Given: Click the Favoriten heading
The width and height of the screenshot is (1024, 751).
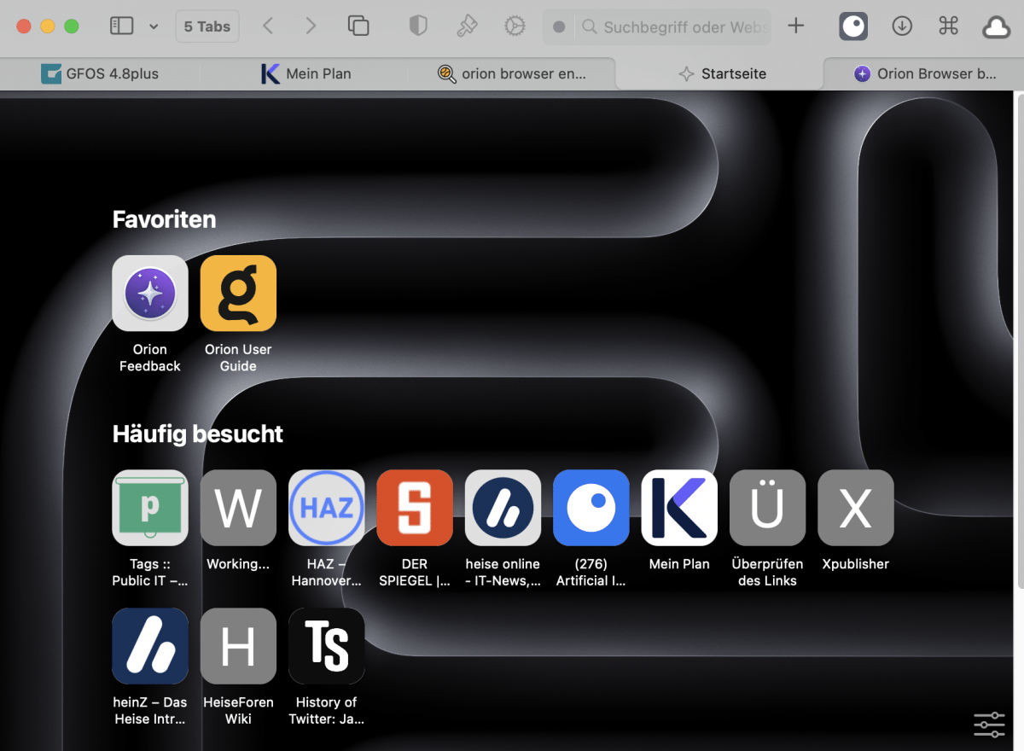Looking at the screenshot, I should pos(164,219).
